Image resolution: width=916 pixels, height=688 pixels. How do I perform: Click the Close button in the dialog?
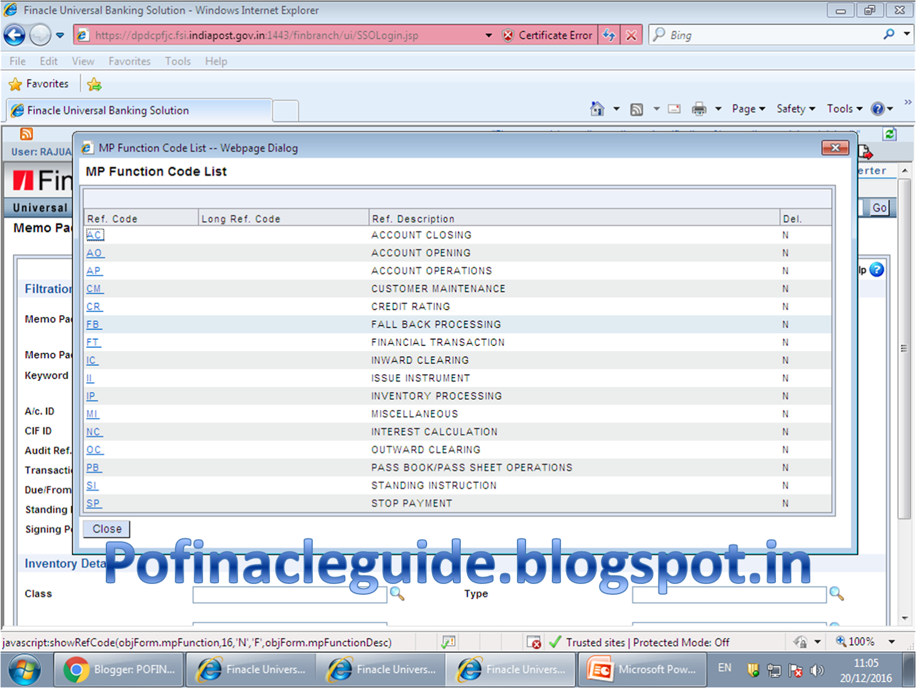coord(106,528)
